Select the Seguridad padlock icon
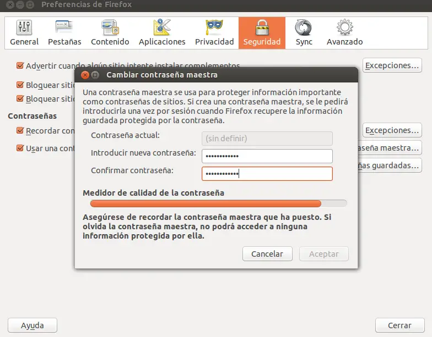Viewport: 432px width, 337px height. [x=262, y=27]
